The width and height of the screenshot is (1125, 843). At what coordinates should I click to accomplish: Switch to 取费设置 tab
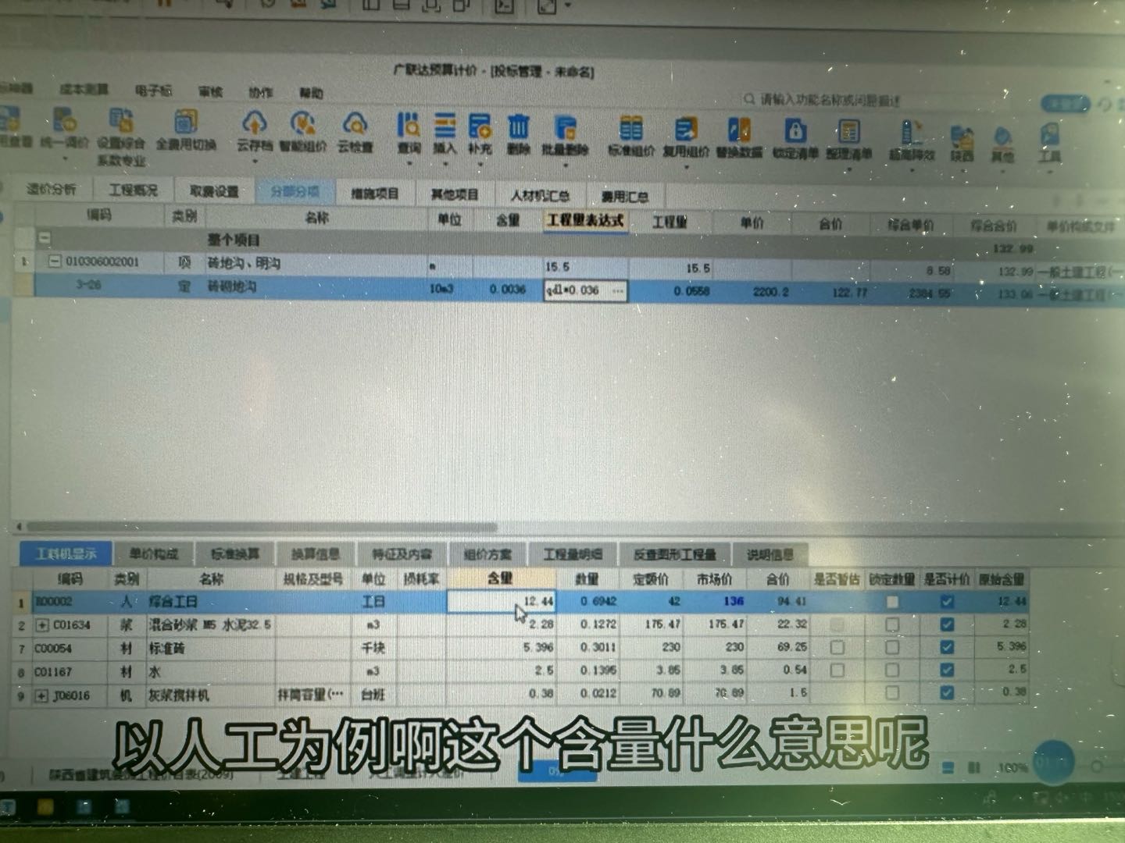coord(214,191)
